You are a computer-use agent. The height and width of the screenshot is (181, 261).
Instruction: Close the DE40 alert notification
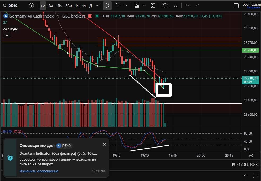click(x=104, y=144)
